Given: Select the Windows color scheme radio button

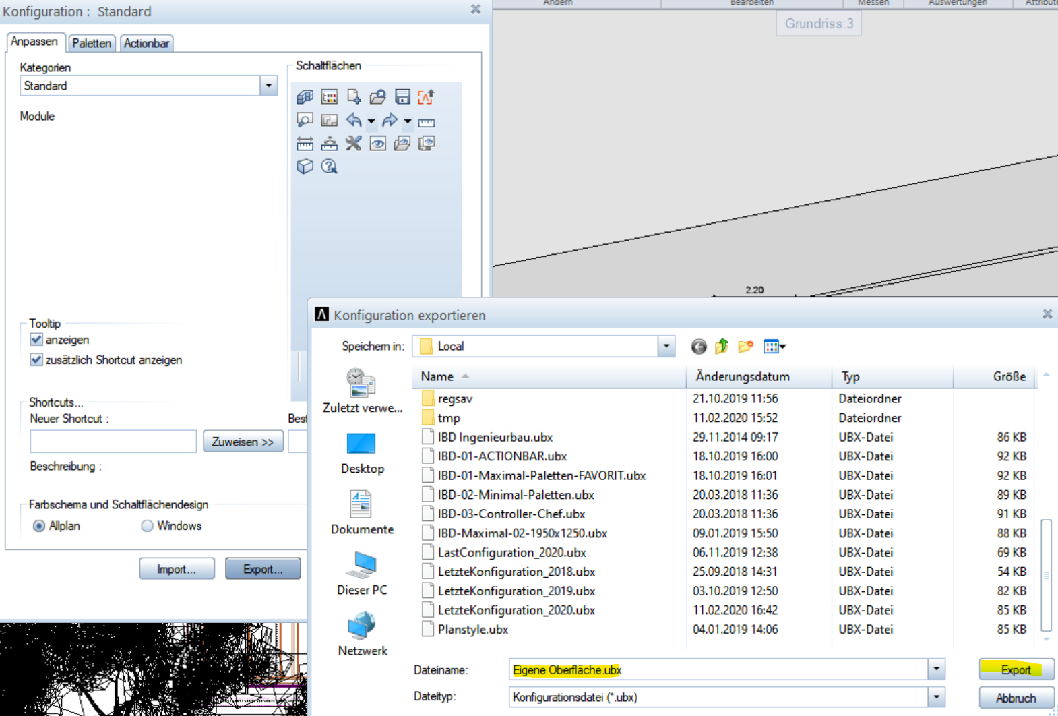Looking at the screenshot, I should click(147, 526).
